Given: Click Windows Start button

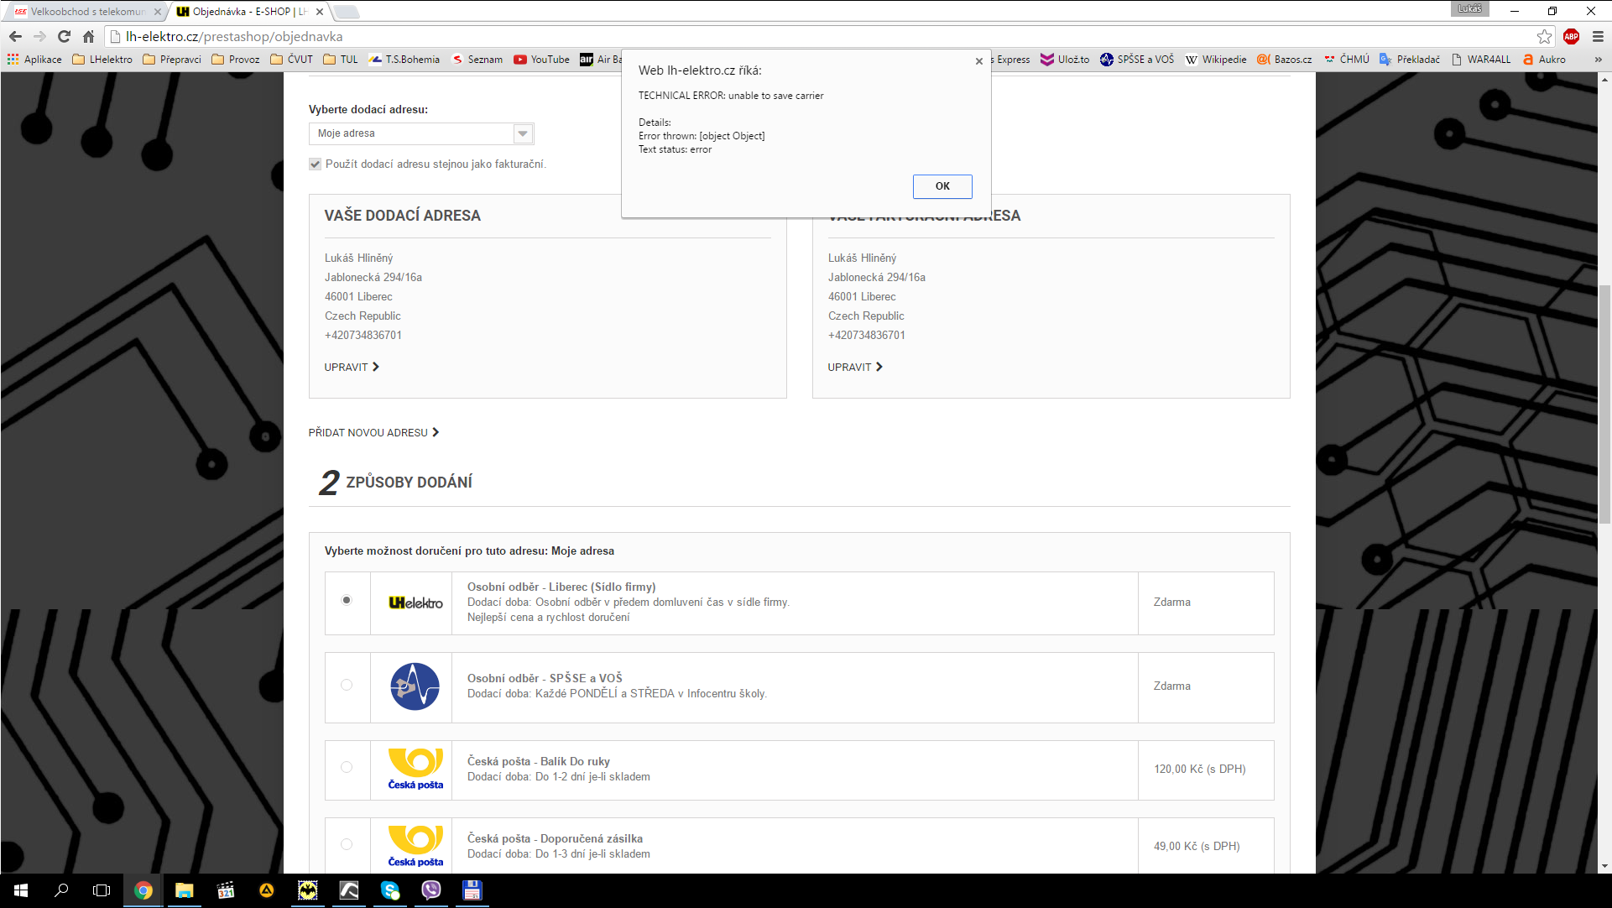Looking at the screenshot, I should (x=21, y=890).
